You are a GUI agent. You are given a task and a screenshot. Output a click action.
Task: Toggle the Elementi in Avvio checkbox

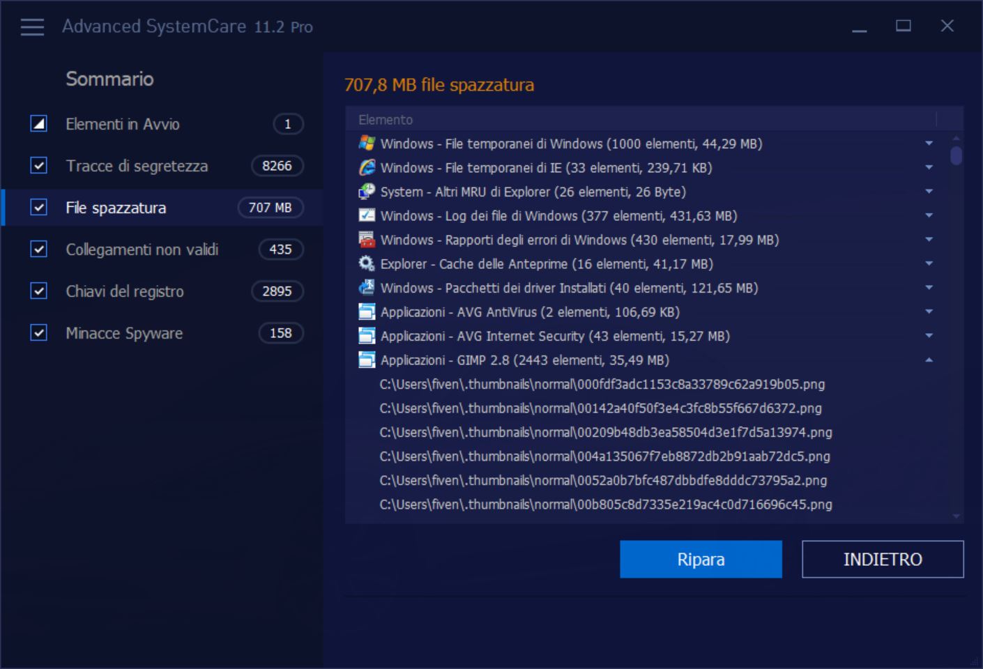coord(39,124)
